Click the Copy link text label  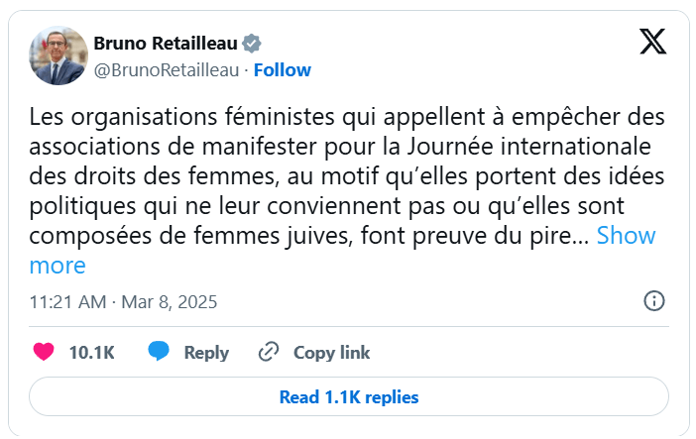click(331, 353)
